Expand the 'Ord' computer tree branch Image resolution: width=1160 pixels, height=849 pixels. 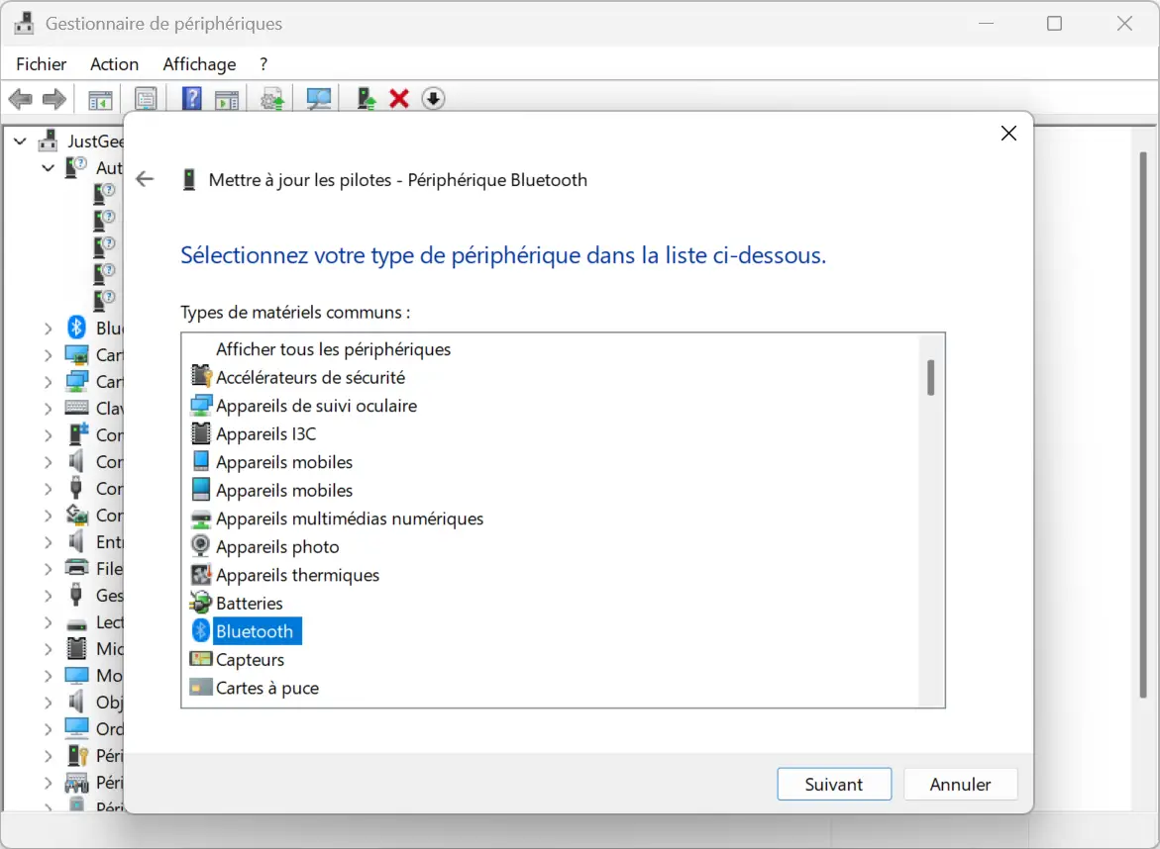(x=49, y=729)
